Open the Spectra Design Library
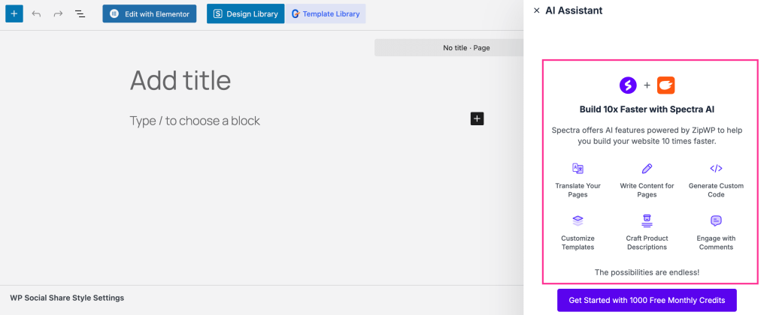This screenshot has height=315, width=770. click(246, 13)
